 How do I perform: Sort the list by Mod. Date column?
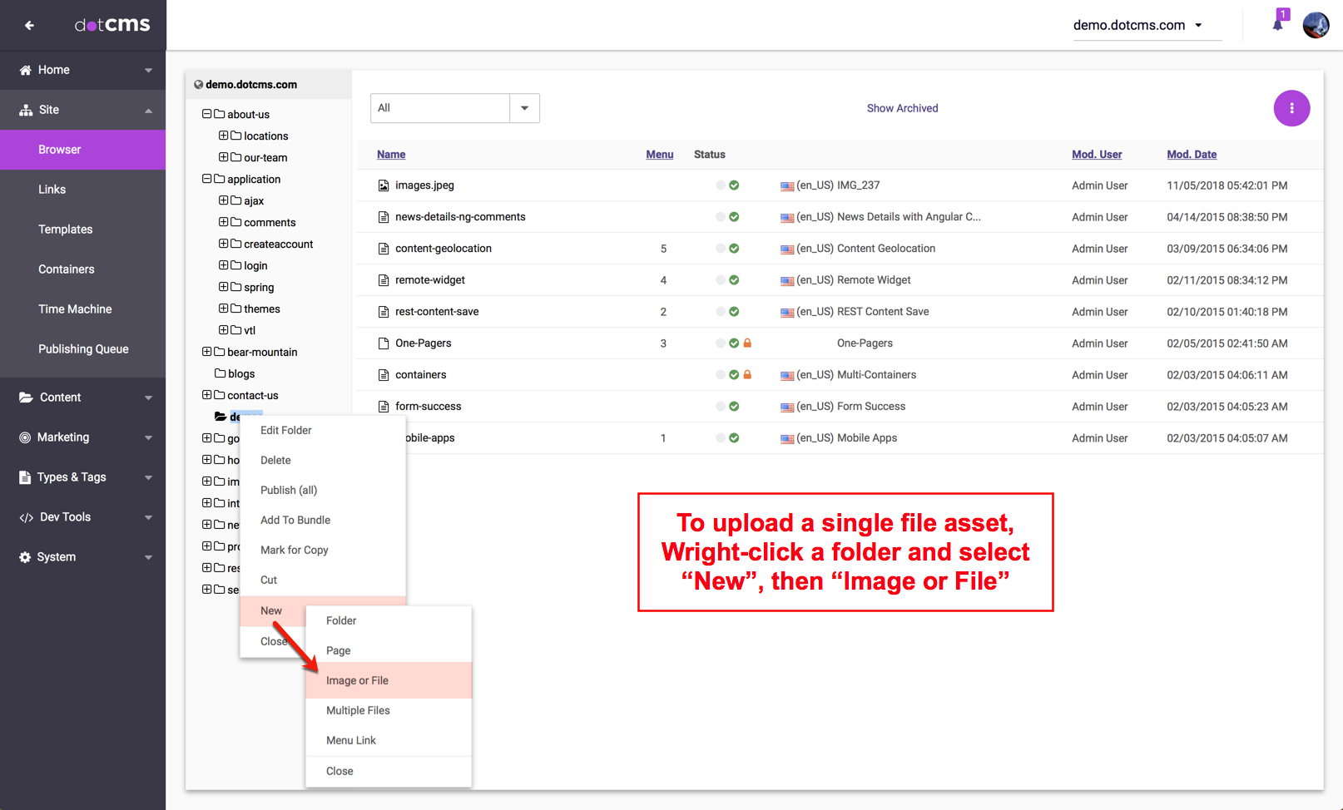click(1191, 154)
